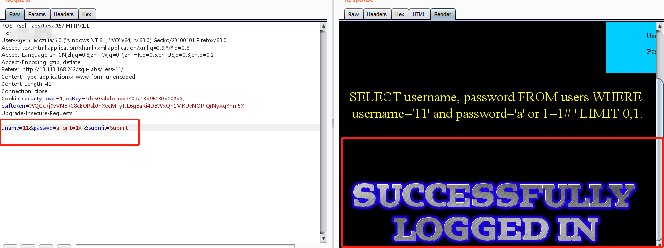664x248 pixels.
Task: Click the rendered SELECT SQL query text
Action: 497,105
